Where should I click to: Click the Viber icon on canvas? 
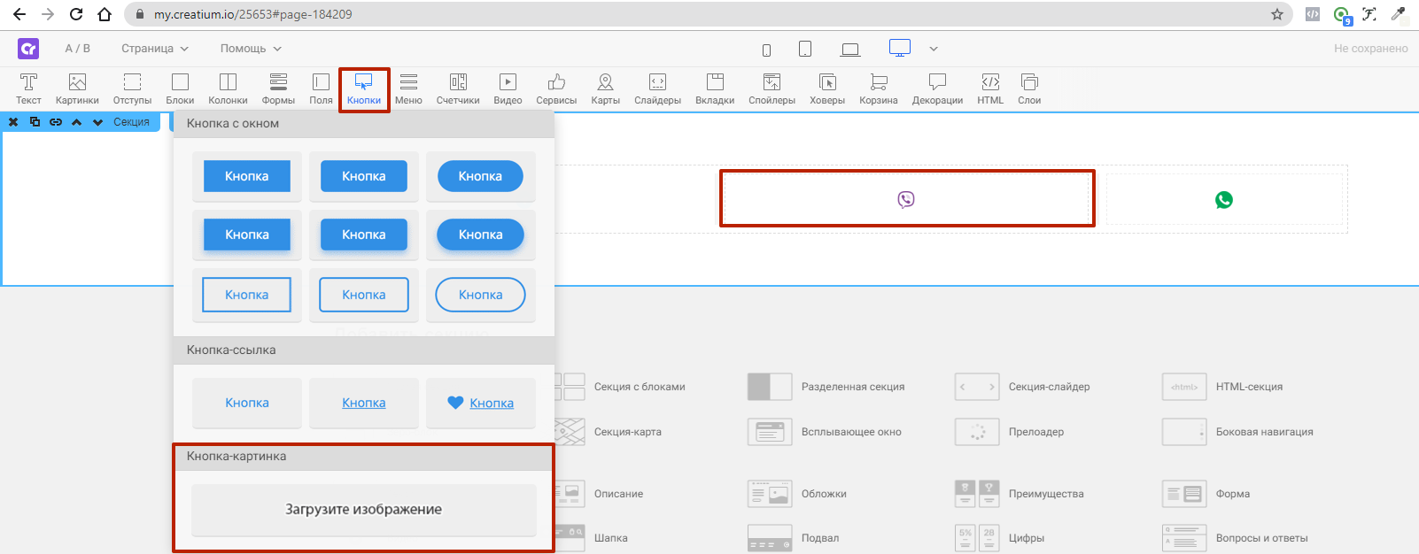(x=906, y=199)
